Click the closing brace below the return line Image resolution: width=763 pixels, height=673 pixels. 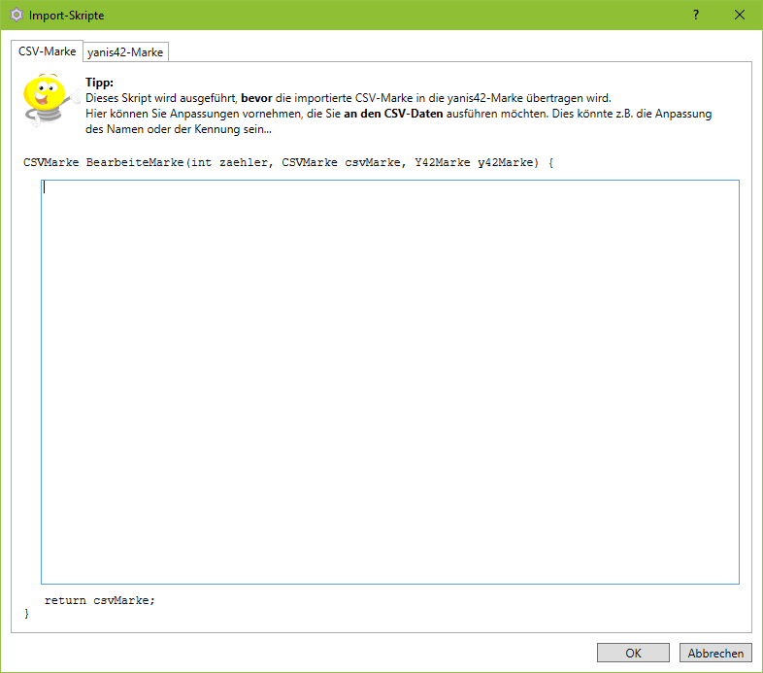click(27, 614)
